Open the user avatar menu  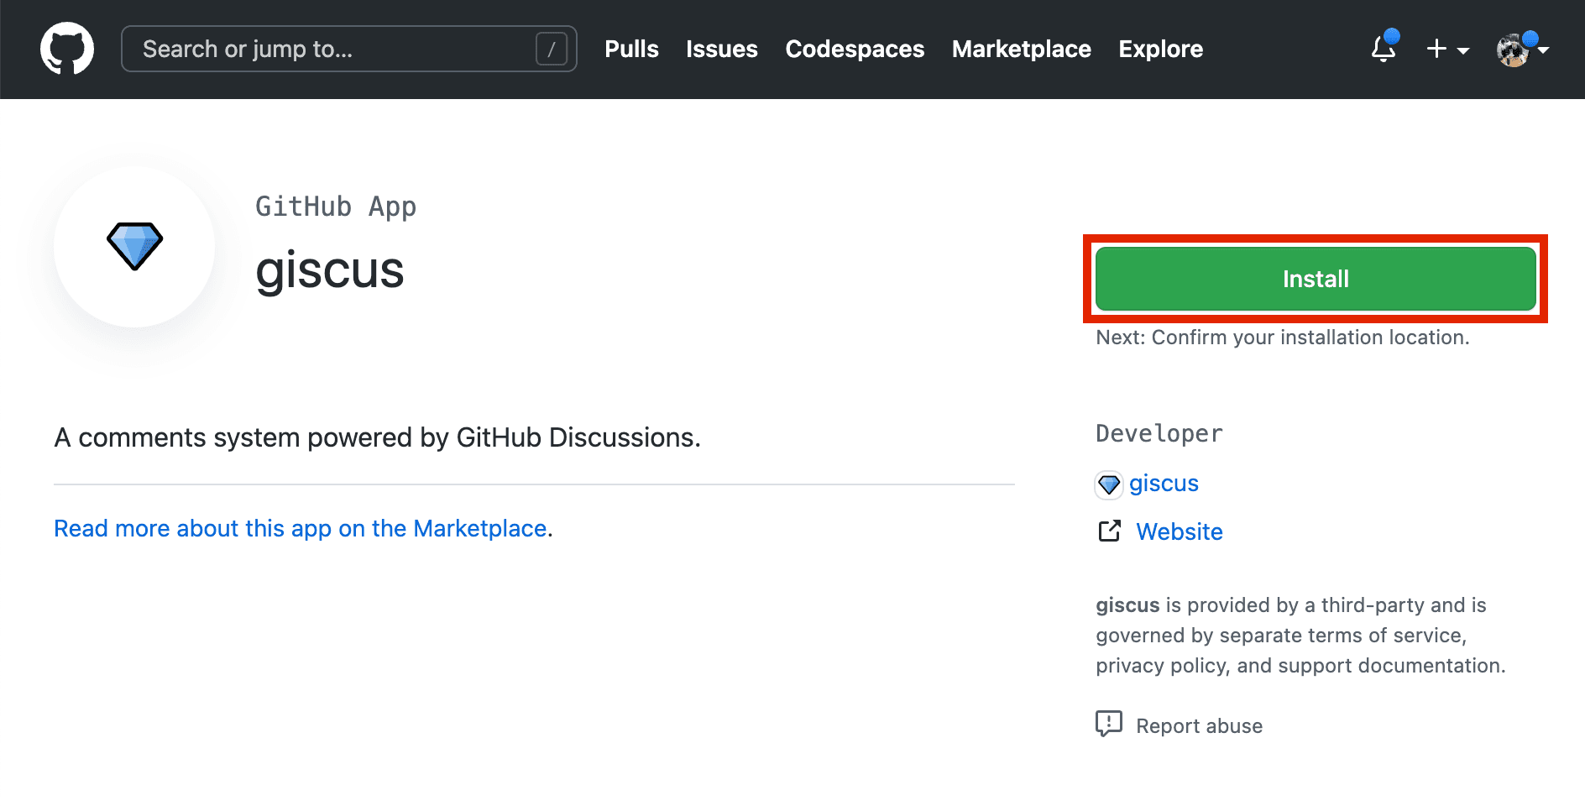(1522, 49)
